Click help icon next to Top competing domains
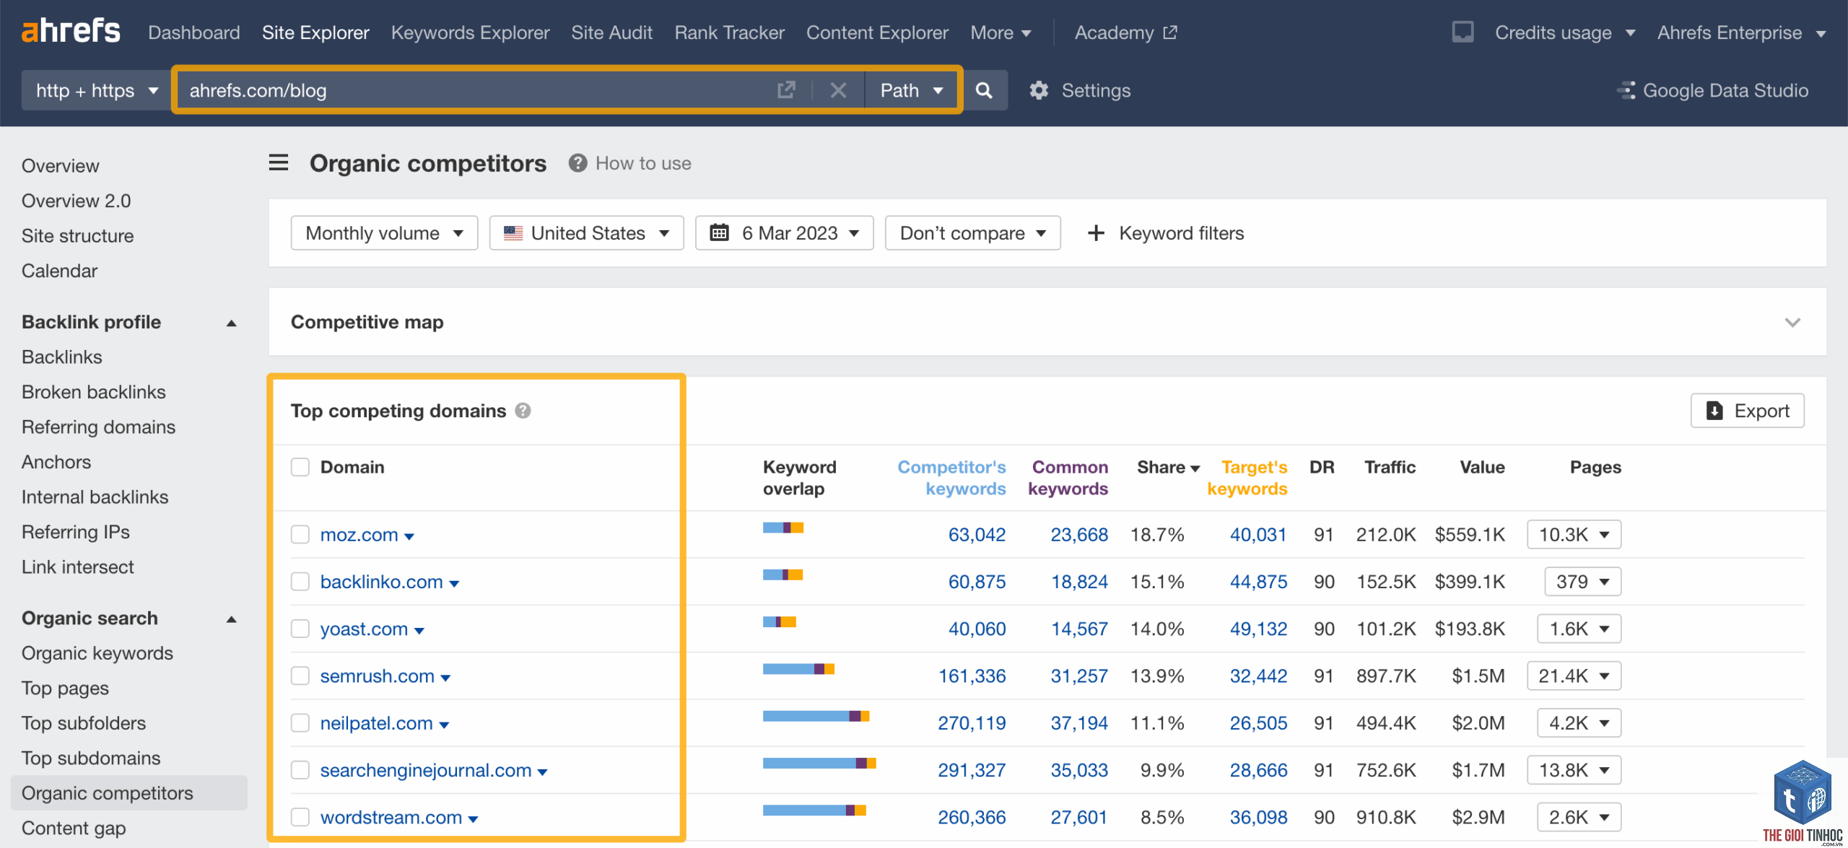The image size is (1848, 848). (x=523, y=411)
